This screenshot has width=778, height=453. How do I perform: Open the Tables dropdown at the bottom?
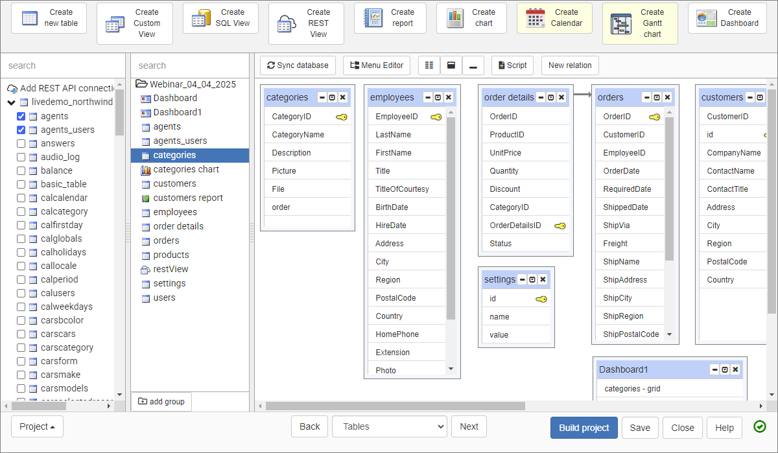pos(389,426)
